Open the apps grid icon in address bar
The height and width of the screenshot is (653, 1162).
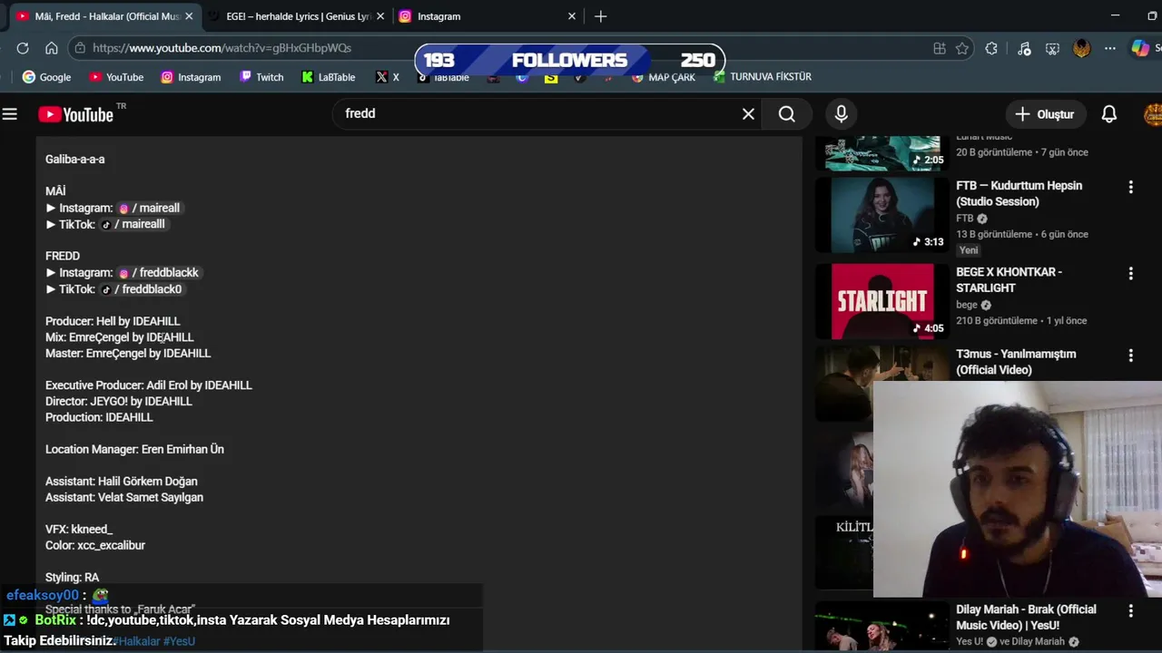[940, 48]
